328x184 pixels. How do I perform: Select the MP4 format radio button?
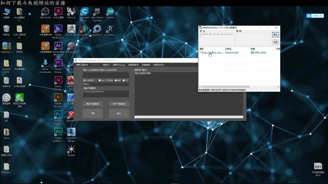pos(108,80)
